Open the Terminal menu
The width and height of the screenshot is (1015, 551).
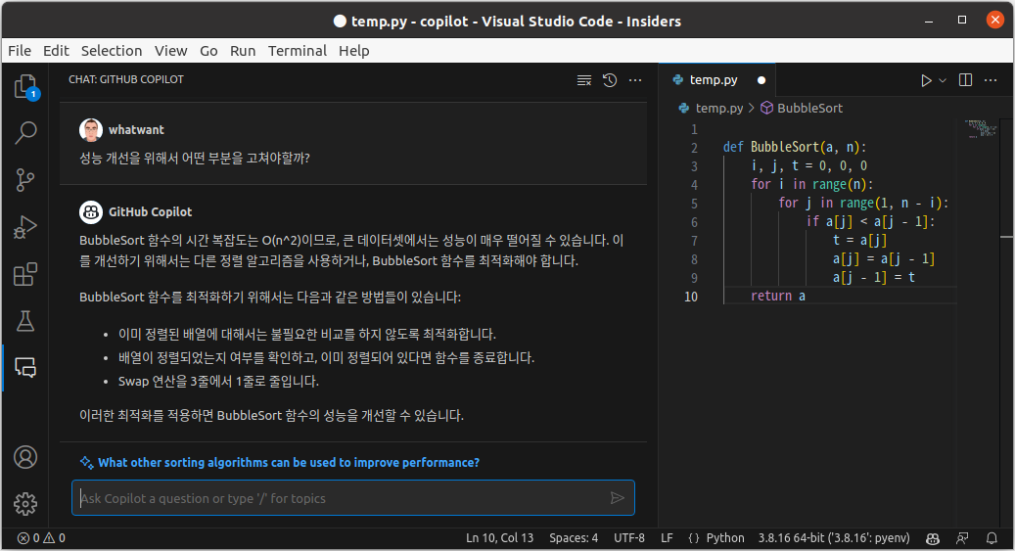[298, 51]
